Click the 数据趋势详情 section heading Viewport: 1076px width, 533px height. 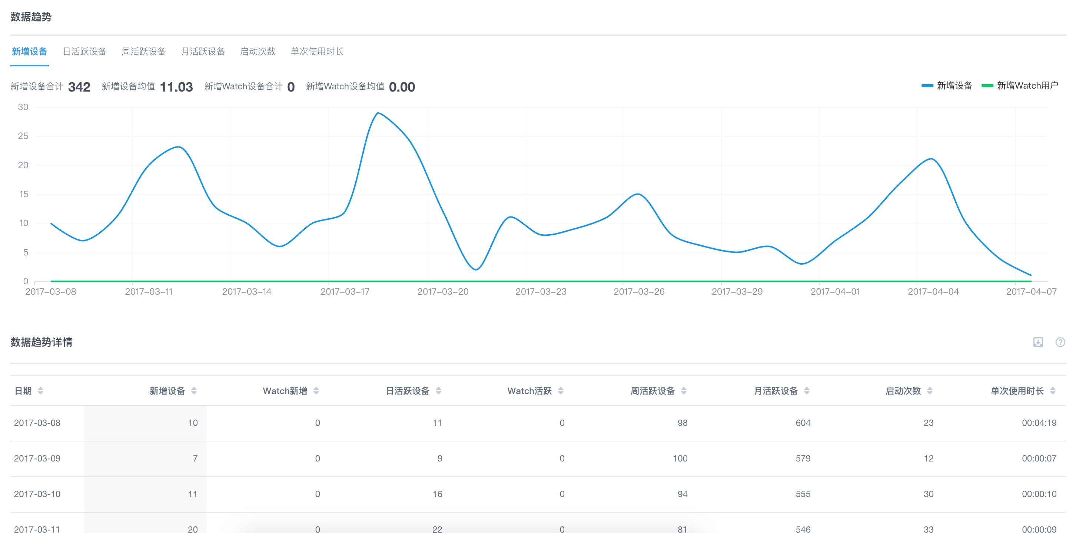coord(41,342)
